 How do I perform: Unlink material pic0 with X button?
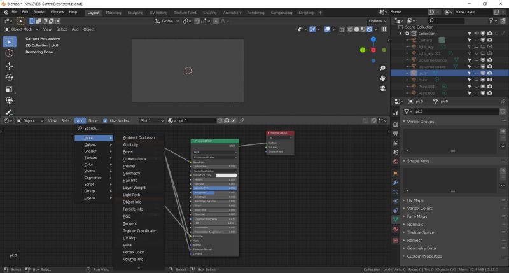[233, 121]
